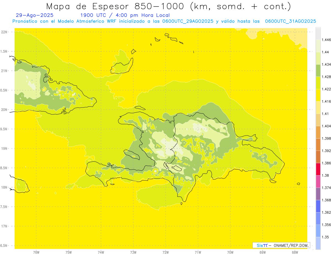
Task: Click the 72W longitude axis label
Action: coord(165,252)
